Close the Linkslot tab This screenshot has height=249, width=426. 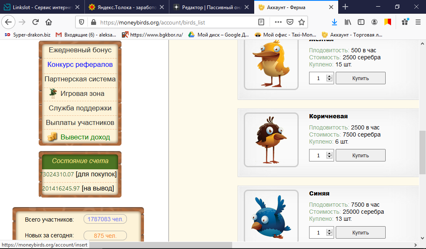(77, 7)
